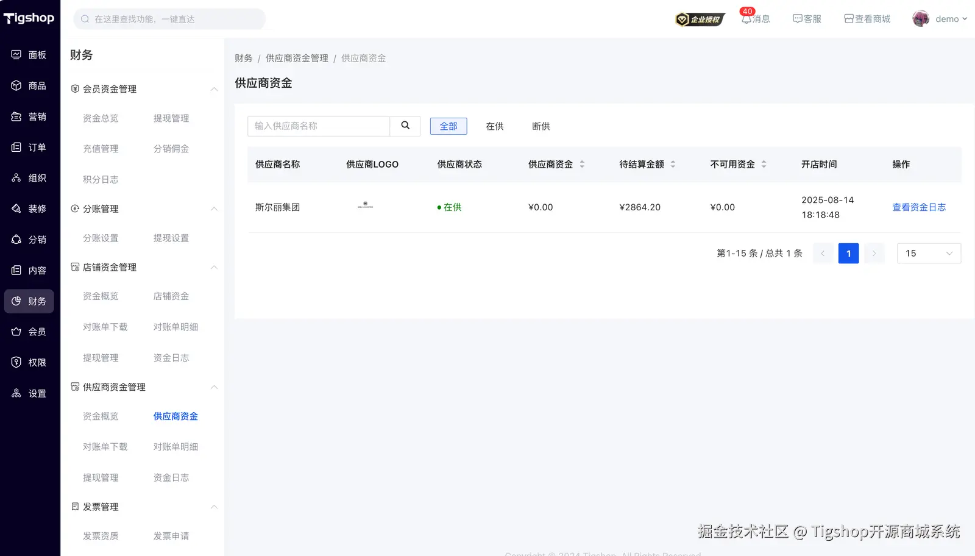This screenshot has width=975, height=556.
Task: Sort by 供应商资金 column arrows
Action: [582, 165]
